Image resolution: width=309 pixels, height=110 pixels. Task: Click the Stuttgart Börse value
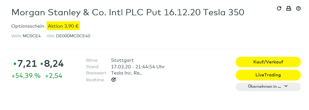point(122,60)
